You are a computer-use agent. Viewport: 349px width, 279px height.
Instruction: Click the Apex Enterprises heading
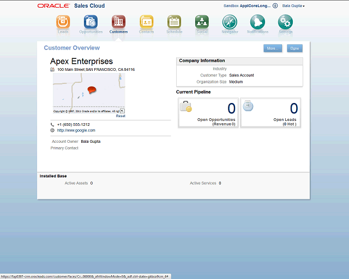81,61
